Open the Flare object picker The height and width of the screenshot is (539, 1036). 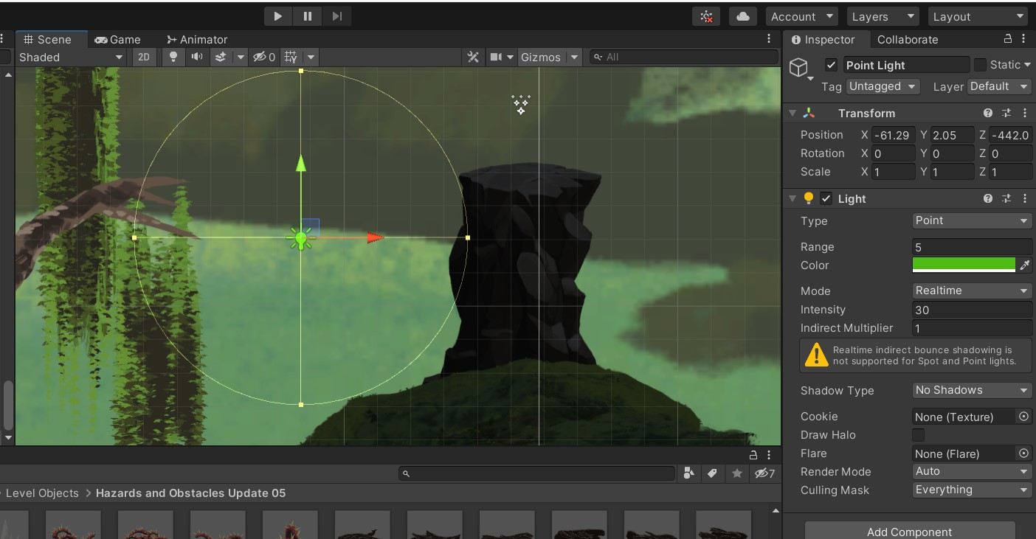point(1023,453)
